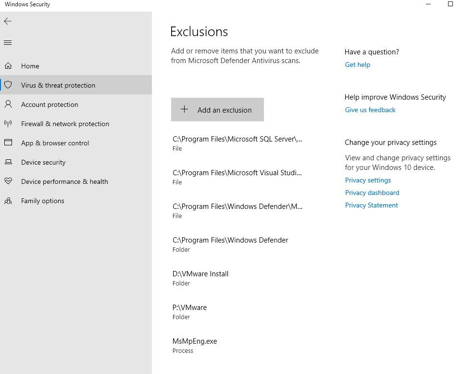Open the Virus & threat protection menu entry
Screen dimensions: 462x374
click(x=58, y=85)
